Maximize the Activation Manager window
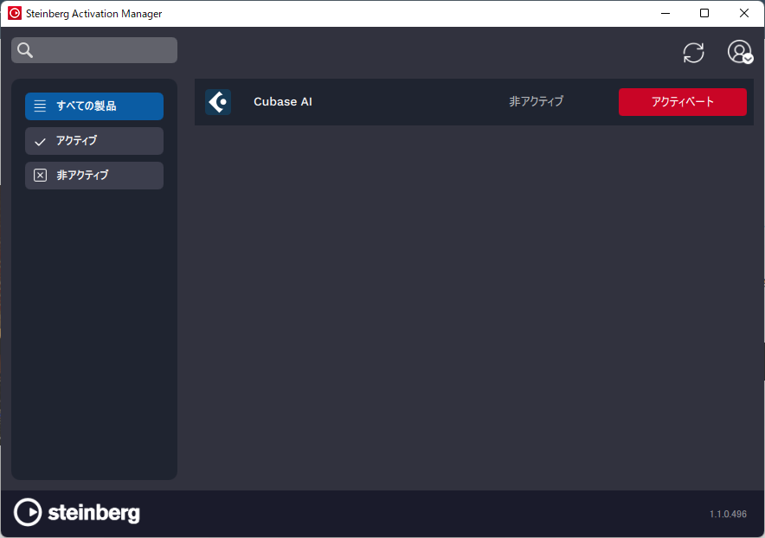 tap(704, 13)
